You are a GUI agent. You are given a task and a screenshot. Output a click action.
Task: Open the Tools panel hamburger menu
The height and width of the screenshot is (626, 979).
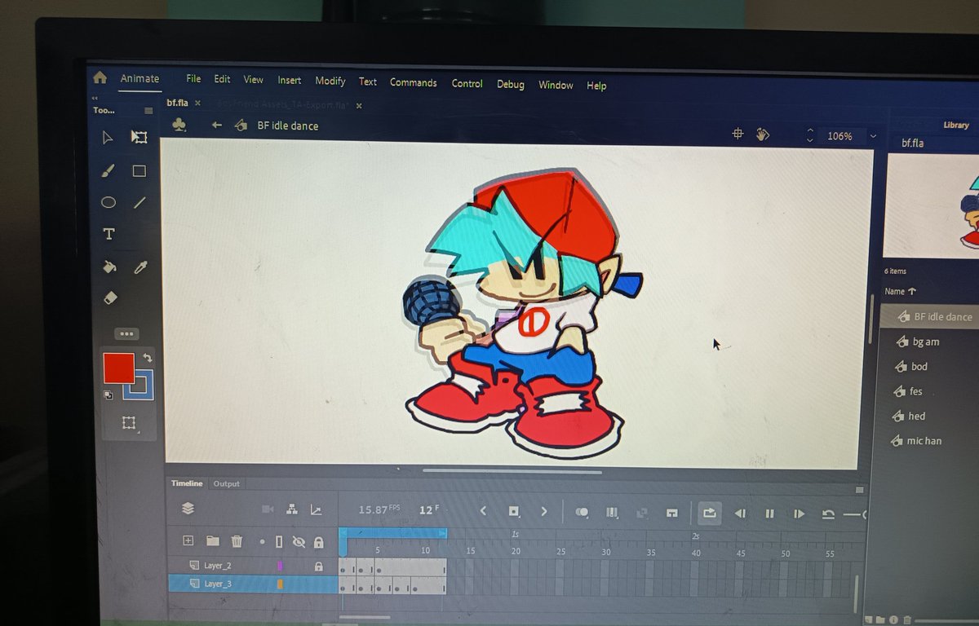point(148,111)
